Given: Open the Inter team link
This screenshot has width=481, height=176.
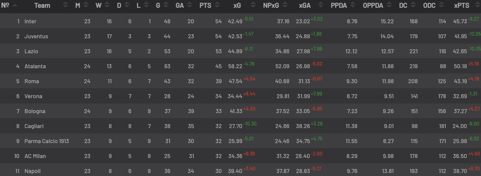Looking at the screenshot, I should (x=30, y=21).
